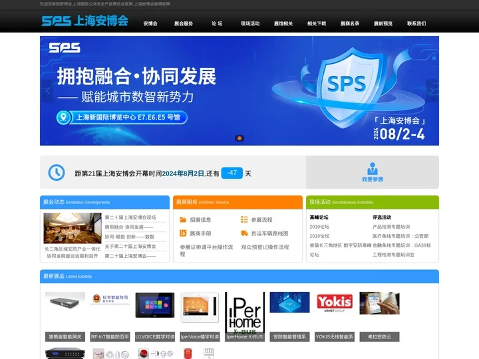Open the IperVoice楼宇对讲 product image
Viewport: 479px width, 359px height.
[200, 307]
